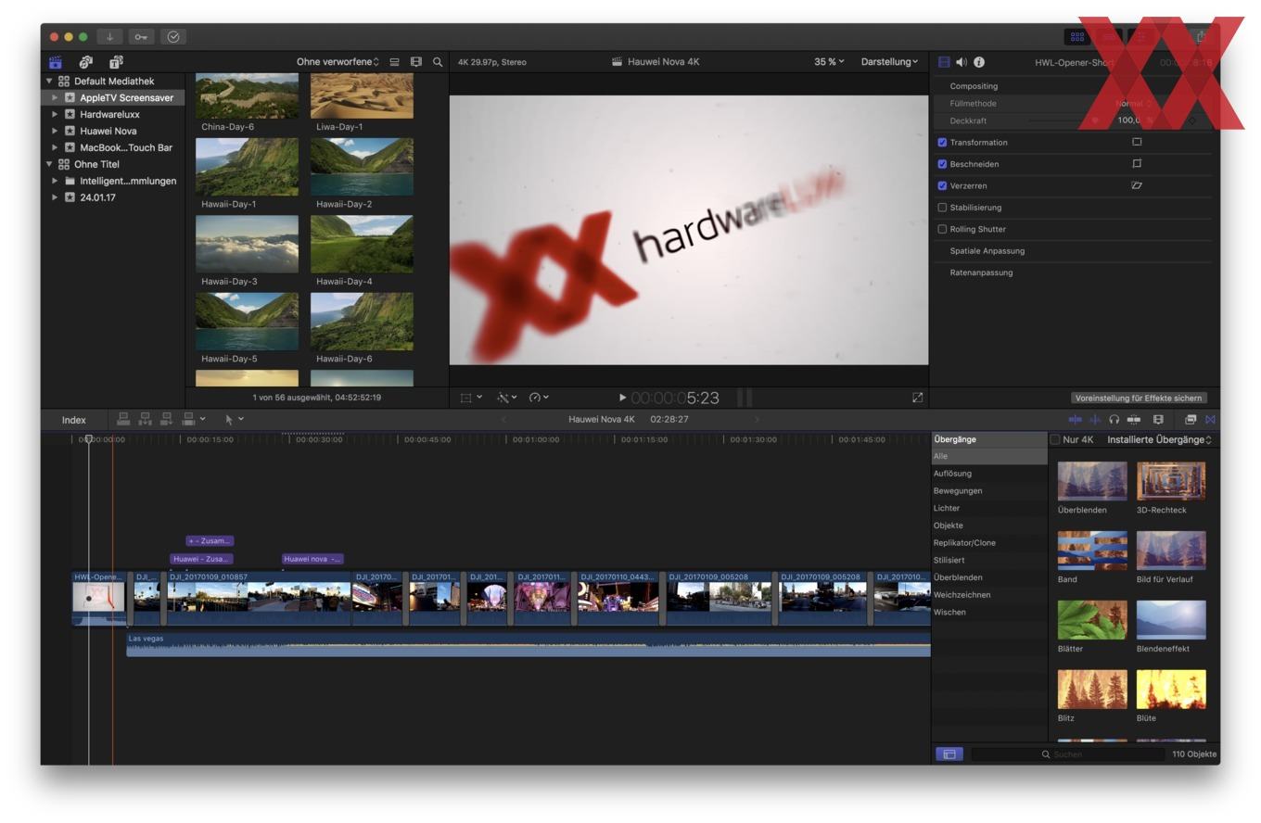Uncheck the Transformation checkbox
Image resolution: width=1261 pixels, height=823 pixels.
[942, 143]
